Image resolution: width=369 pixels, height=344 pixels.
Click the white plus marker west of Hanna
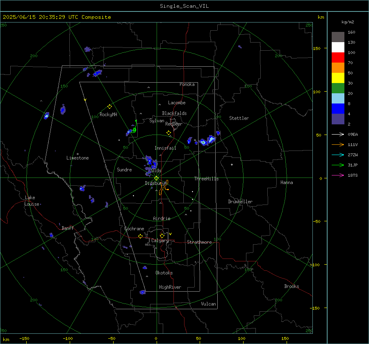tap(232, 164)
